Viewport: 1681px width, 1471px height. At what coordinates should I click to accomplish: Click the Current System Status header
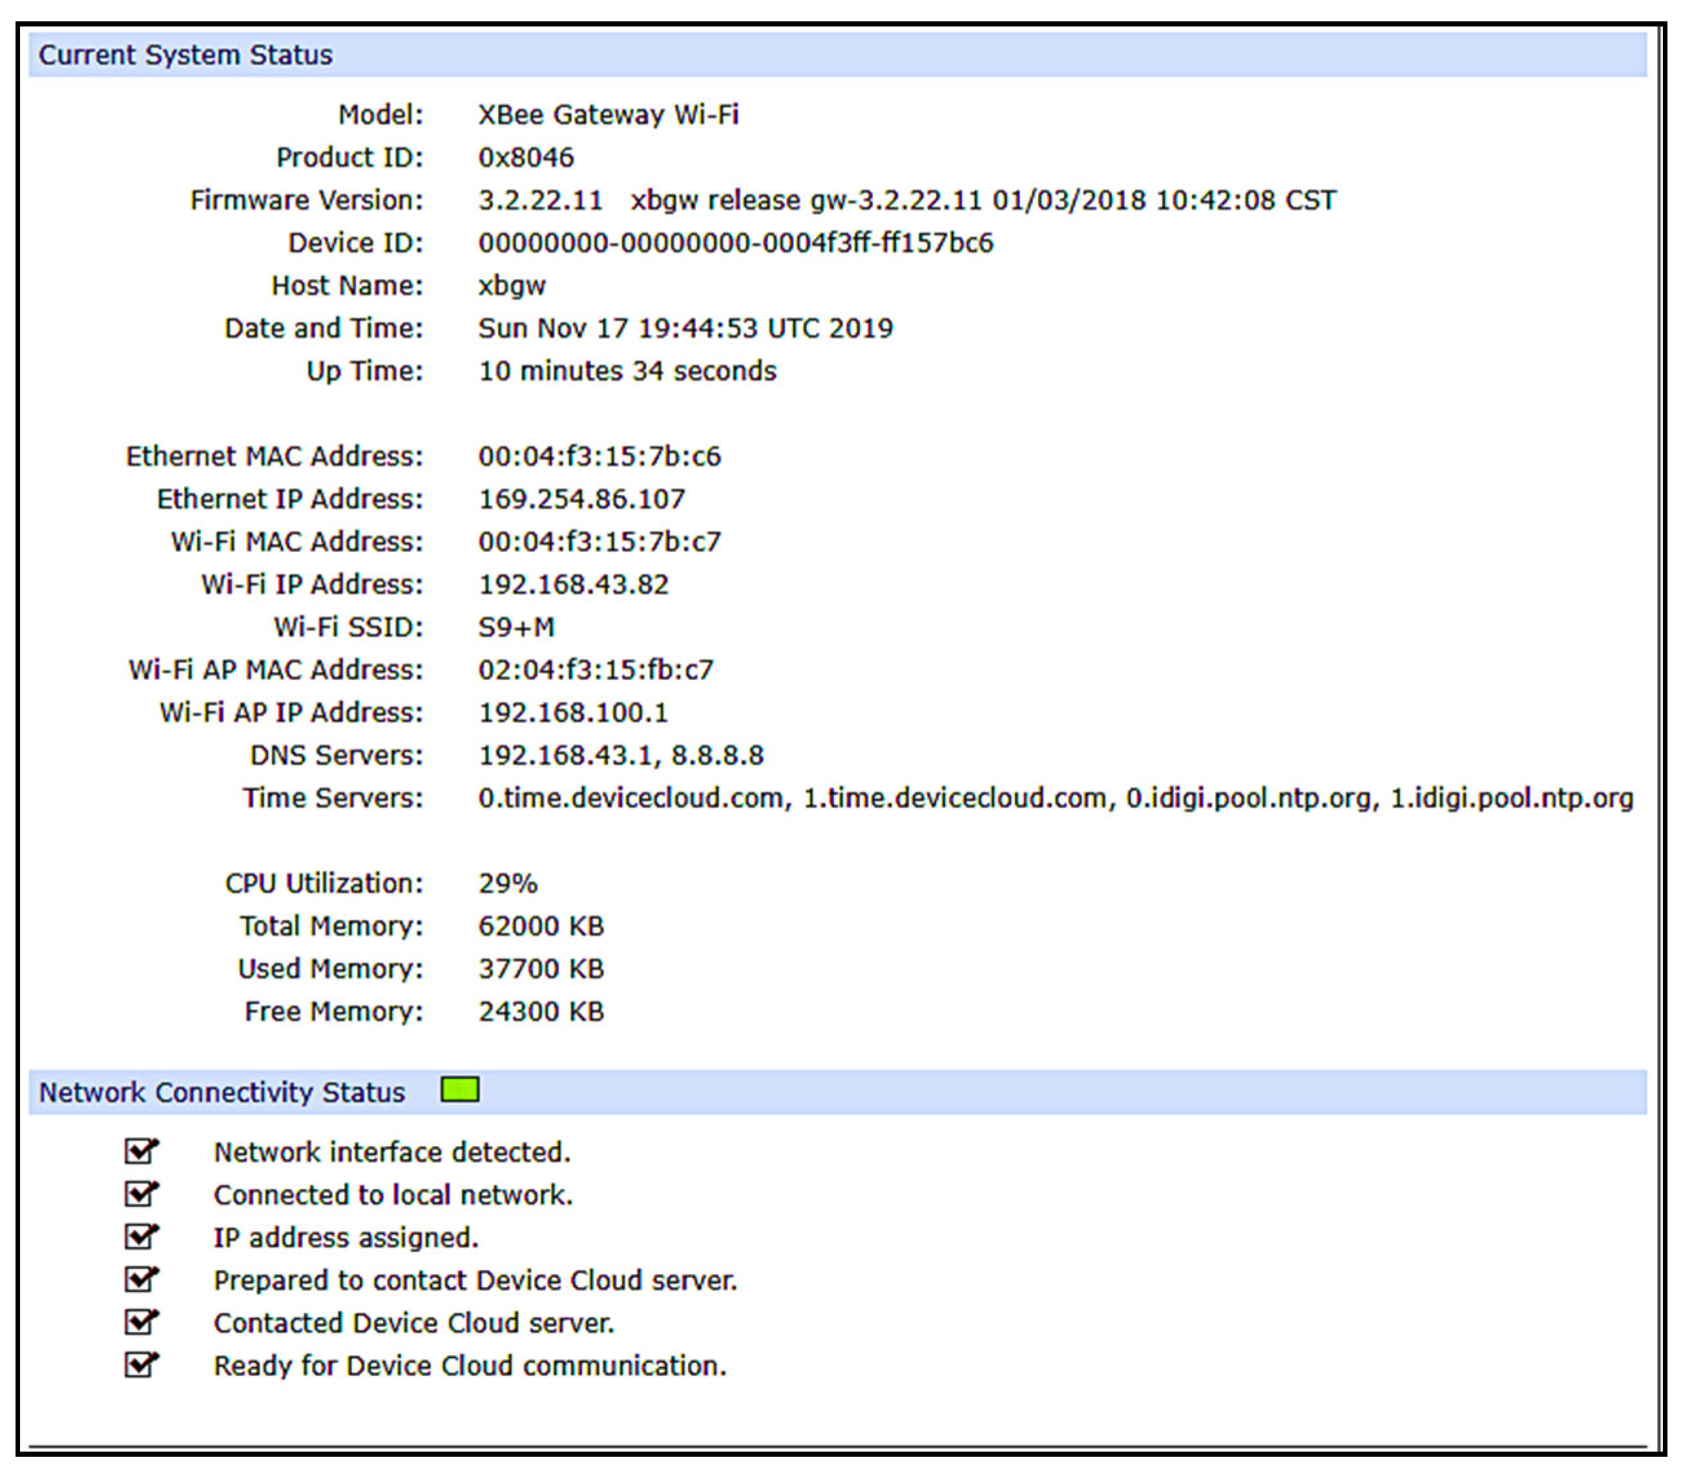coord(185,55)
